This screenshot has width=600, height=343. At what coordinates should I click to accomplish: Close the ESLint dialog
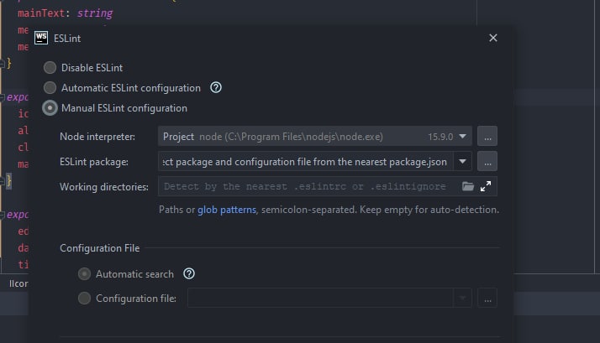493,38
